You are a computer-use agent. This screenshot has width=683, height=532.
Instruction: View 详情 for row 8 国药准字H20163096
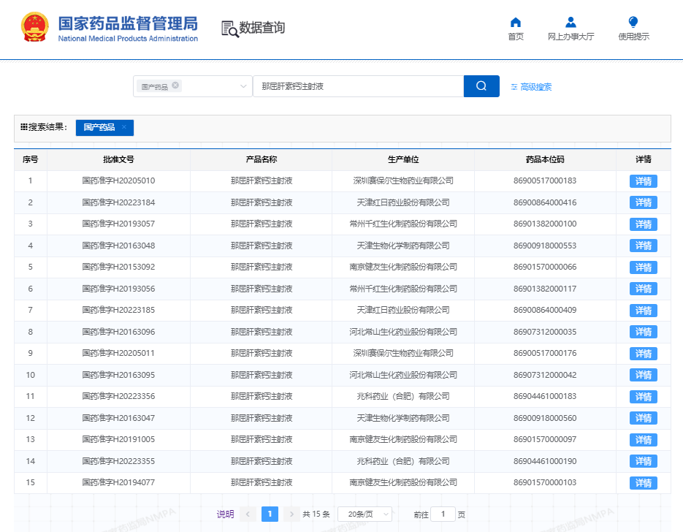pyautogui.click(x=643, y=332)
